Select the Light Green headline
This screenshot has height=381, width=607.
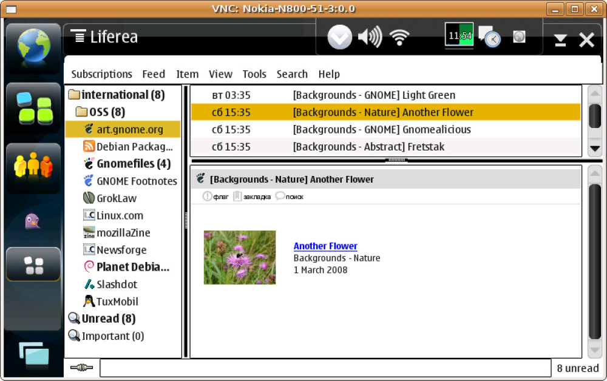[386, 95]
